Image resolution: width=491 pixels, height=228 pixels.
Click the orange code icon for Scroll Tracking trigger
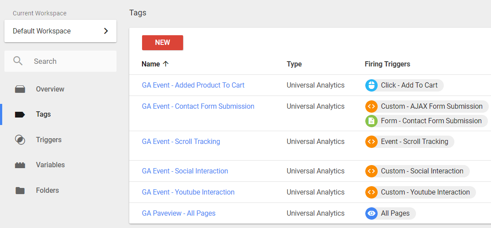coord(371,142)
